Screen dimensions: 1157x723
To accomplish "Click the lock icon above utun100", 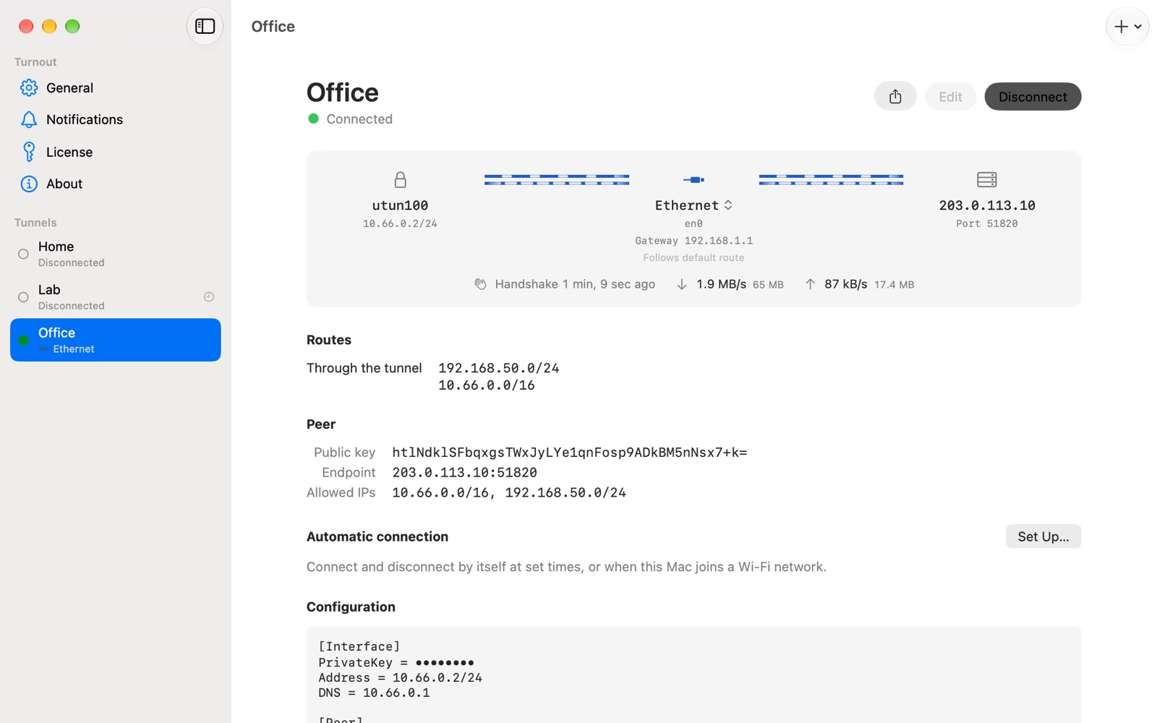I will [x=400, y=179].
